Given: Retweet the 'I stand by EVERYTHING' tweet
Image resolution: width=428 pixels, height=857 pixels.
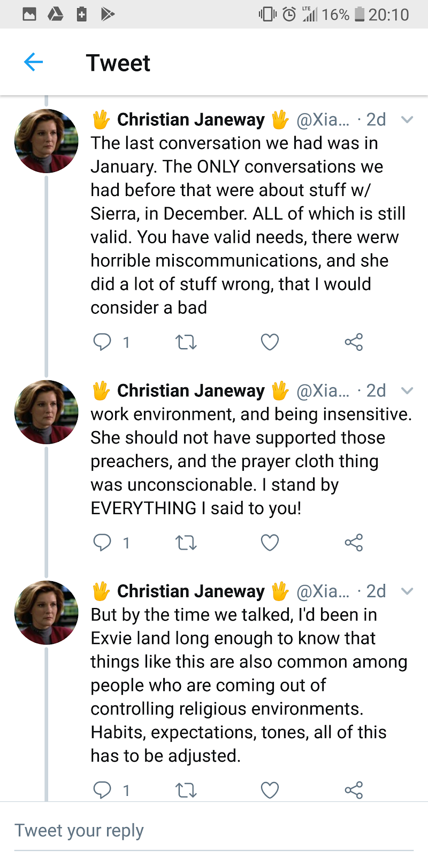Looking at the screenshot, I should click(186, 543).
